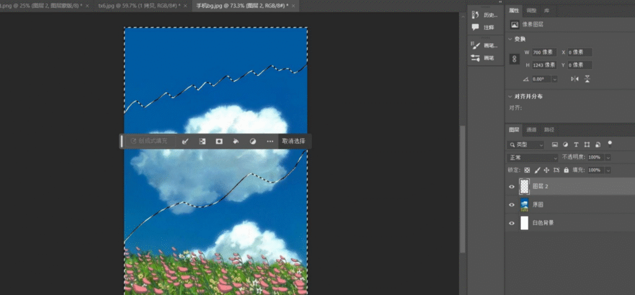635x295 pixels.
Task: Switch to the Channels (通道) tab
Action: tap(531, 130)
